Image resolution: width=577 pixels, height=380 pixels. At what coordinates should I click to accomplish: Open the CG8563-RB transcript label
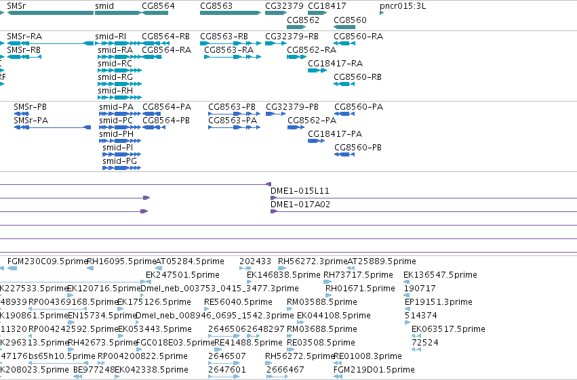[224, 37]
